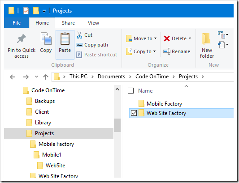Uncheck the Web Site Factory checkbox
The height and width of the screenshot is (183, 239).
tap(134, 113)
